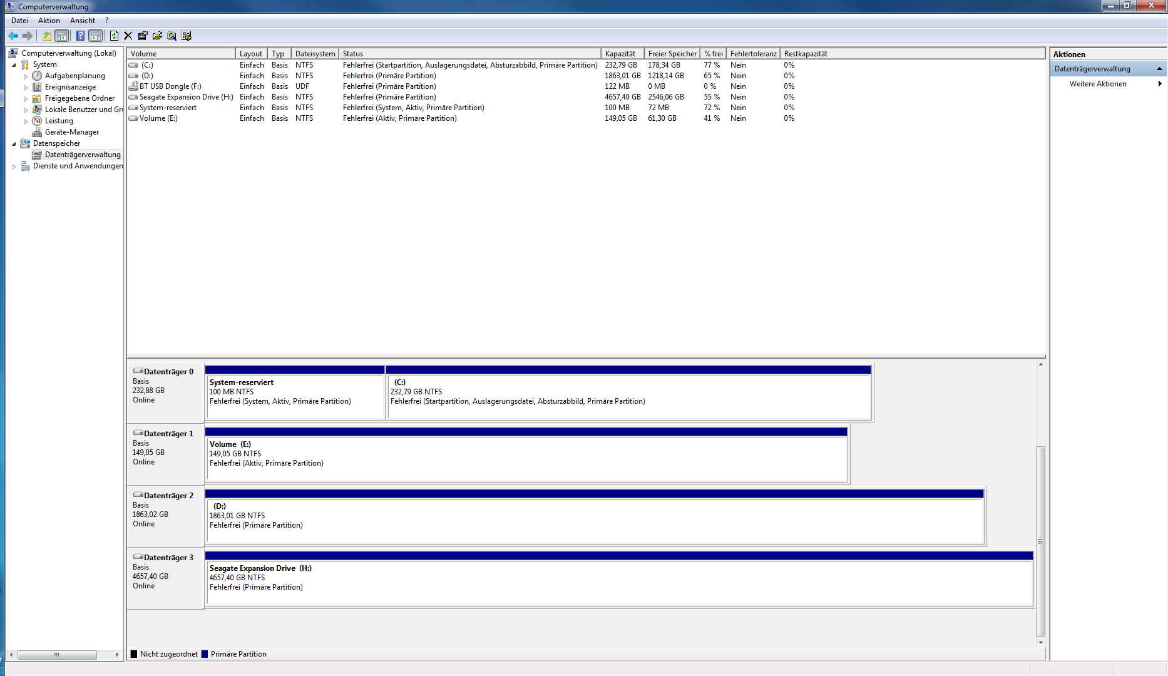The height and width of the screenshot is (676, 1168).
Task: Expand Dienste und Anwendungen node
Action: point(14,166)
